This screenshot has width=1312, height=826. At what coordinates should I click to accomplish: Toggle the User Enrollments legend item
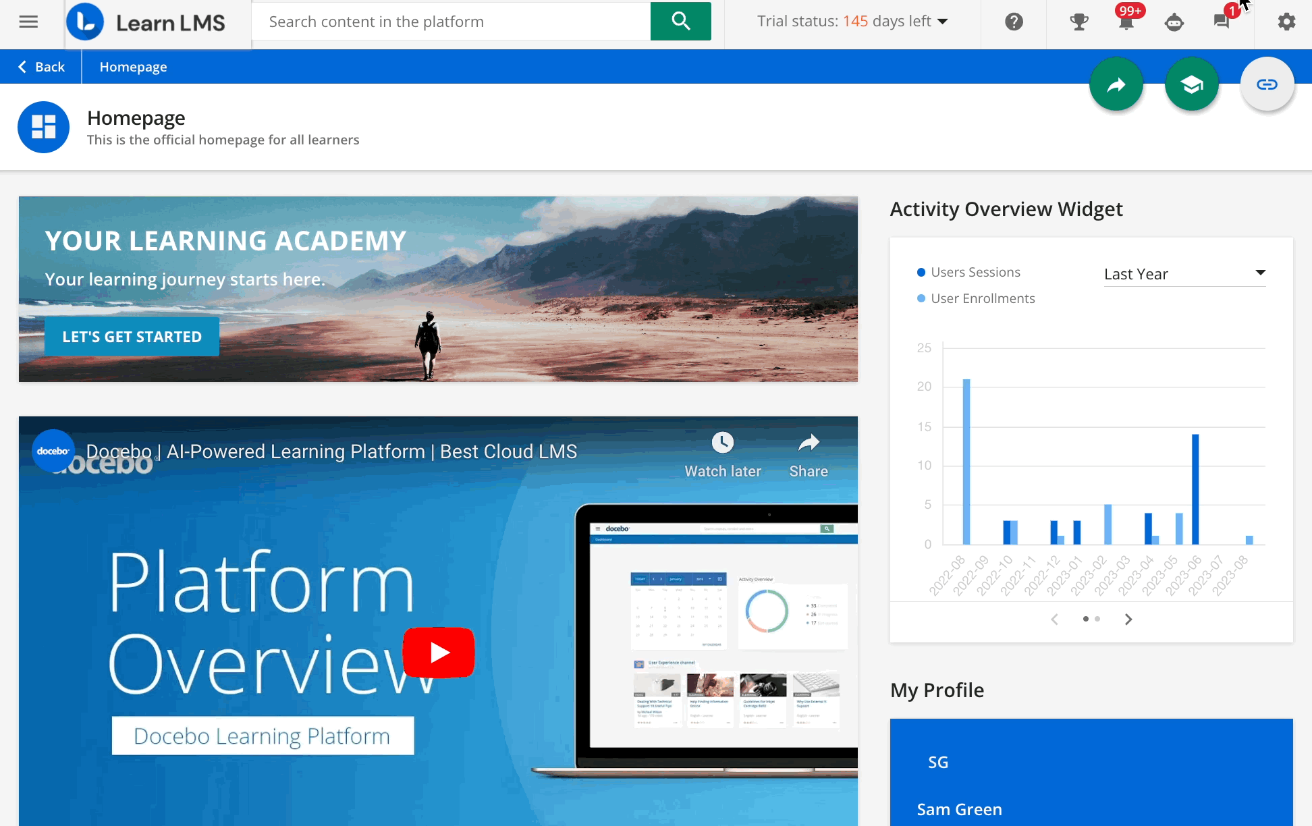pos(982,298)
